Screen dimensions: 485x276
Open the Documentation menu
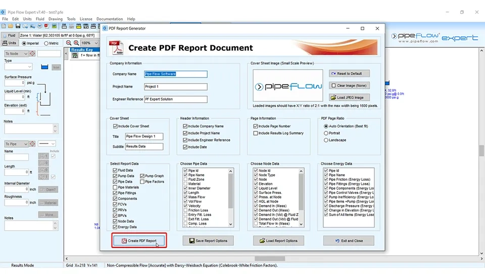coord(109,19)
